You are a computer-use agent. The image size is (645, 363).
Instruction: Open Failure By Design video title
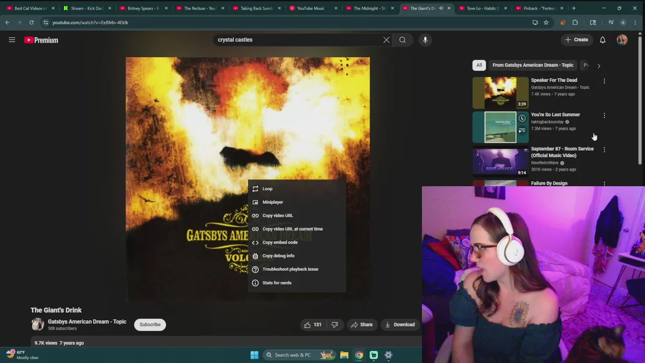click(549, 184)
